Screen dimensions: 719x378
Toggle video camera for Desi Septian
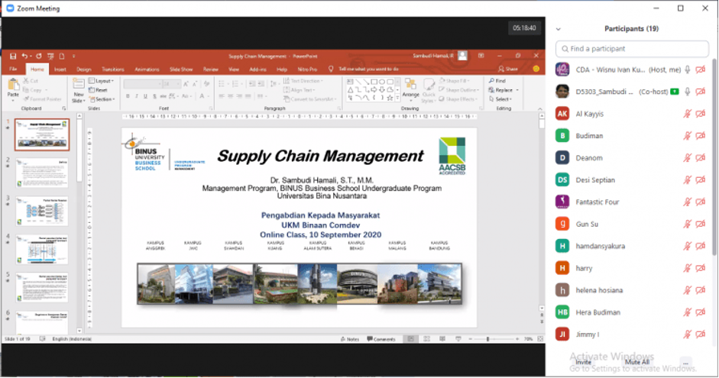[700, 180]
